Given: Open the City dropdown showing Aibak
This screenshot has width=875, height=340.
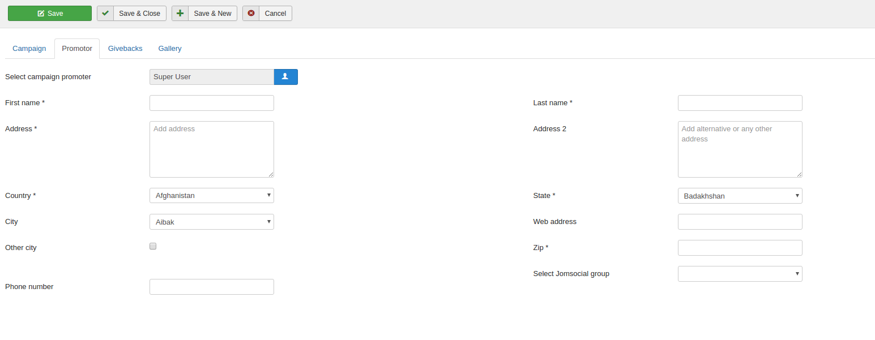Looking at the screenshot, I should tap(211, 222).
